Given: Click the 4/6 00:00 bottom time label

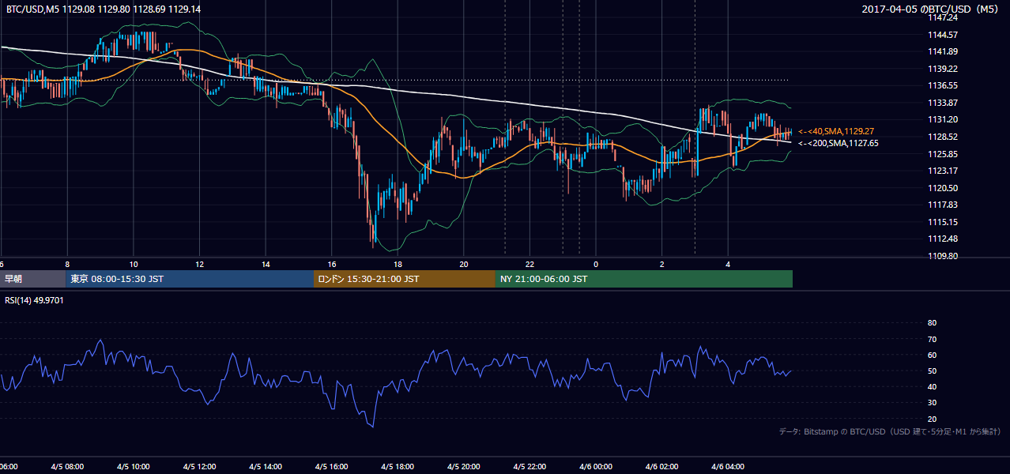Looking at the screenshot, I should pyautogui.click(x=596, y=467).
